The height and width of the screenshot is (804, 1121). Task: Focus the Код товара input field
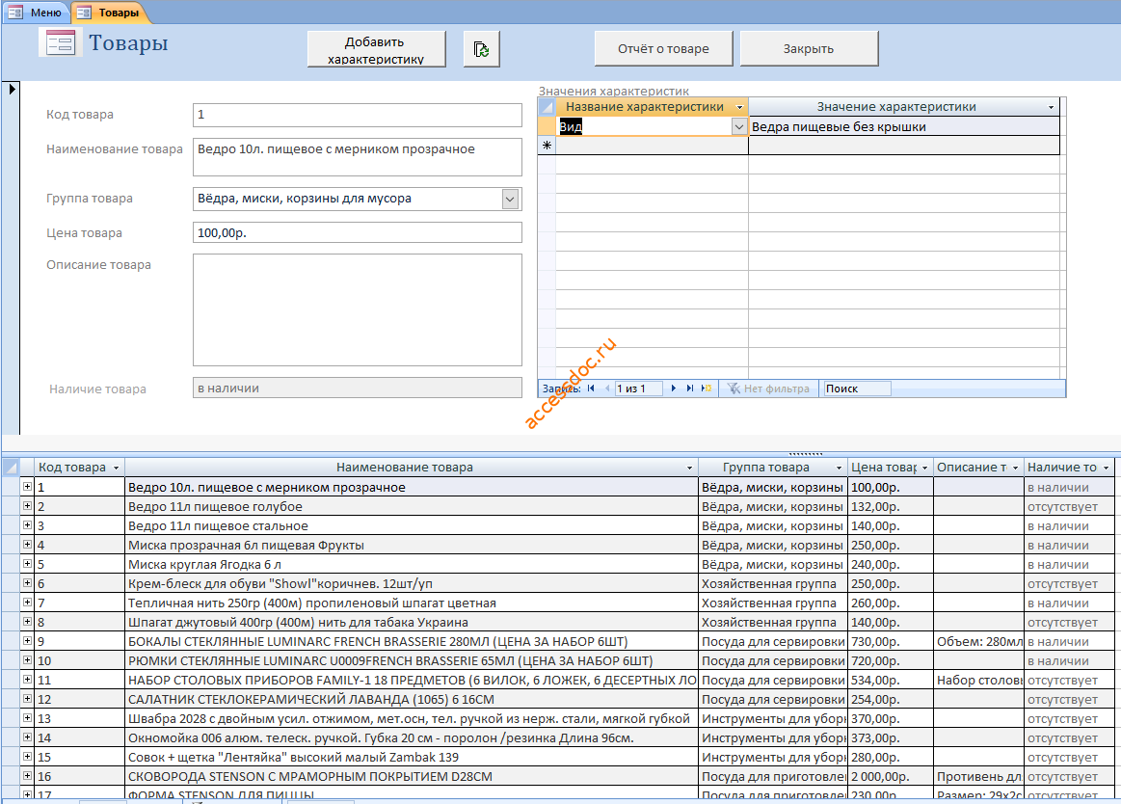click(x=358, y=115)
